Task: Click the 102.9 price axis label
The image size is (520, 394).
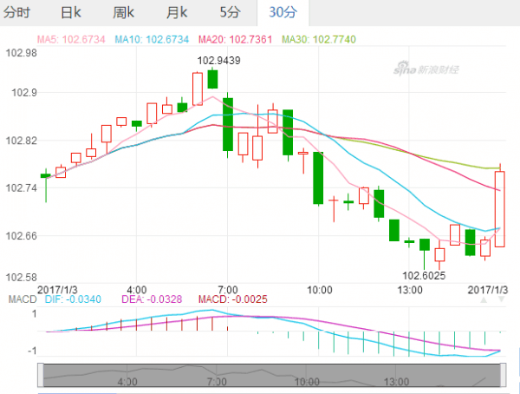Action: (24, 92)
